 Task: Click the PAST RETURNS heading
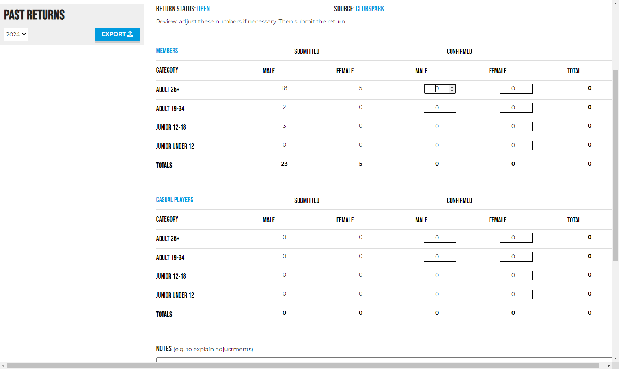click(35, 15)
